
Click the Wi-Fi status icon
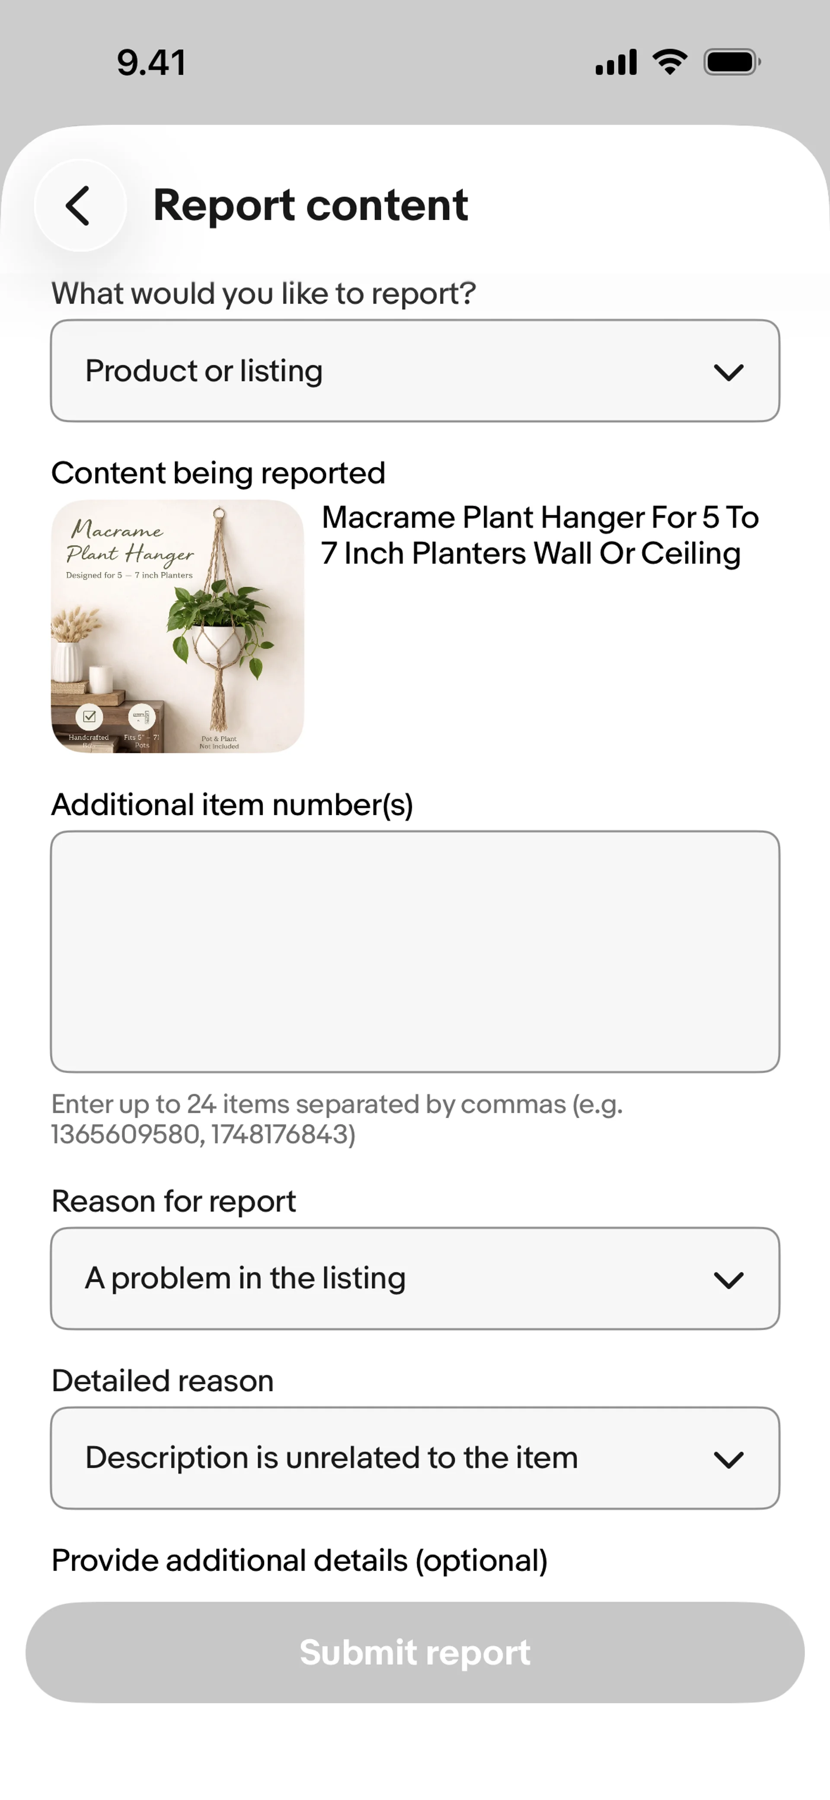(x=669, y=62)
